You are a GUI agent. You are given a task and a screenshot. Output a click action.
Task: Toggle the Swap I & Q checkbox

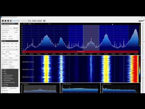12,68
